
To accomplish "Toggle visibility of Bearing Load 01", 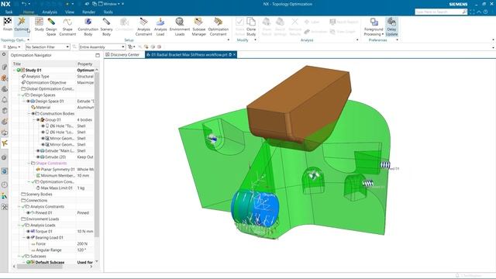I will click(x=28, y=238).
